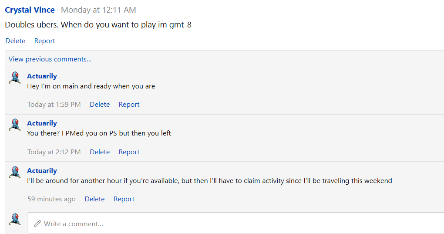Click Actuarily's avatar on the 1:59 PM comment
Image resolution: width=444 pixels, height=234 pixels.
(x=15, y=78)
